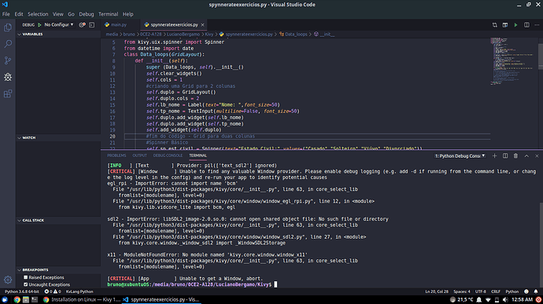The height and width of the screenshot is (304, 543).
Task: Start debugging with the green play arrow
Action: (39, 25)
